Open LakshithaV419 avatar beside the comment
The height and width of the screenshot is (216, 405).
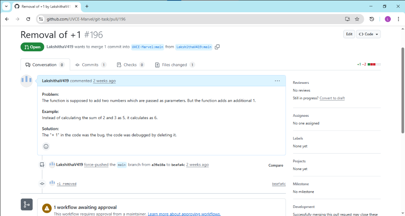click(26, 81)
